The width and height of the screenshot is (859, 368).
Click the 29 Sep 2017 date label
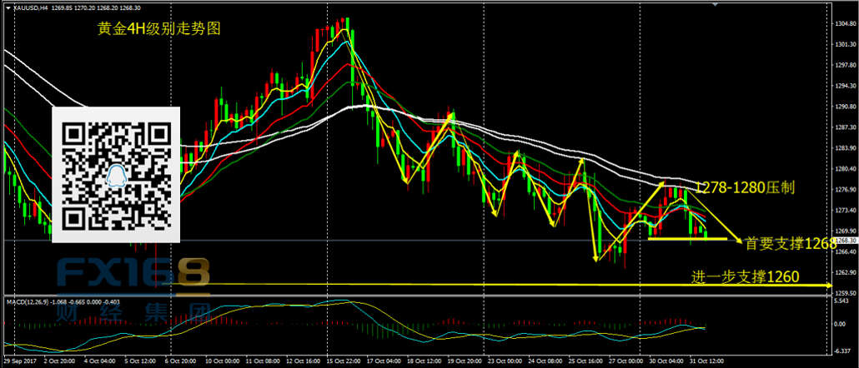pos(23,362)
